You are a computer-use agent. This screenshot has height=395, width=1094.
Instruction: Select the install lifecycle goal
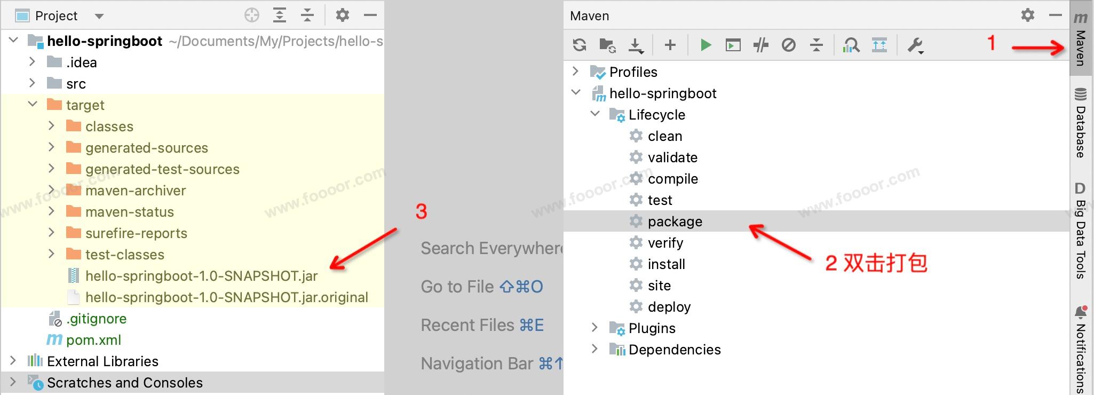666,264
